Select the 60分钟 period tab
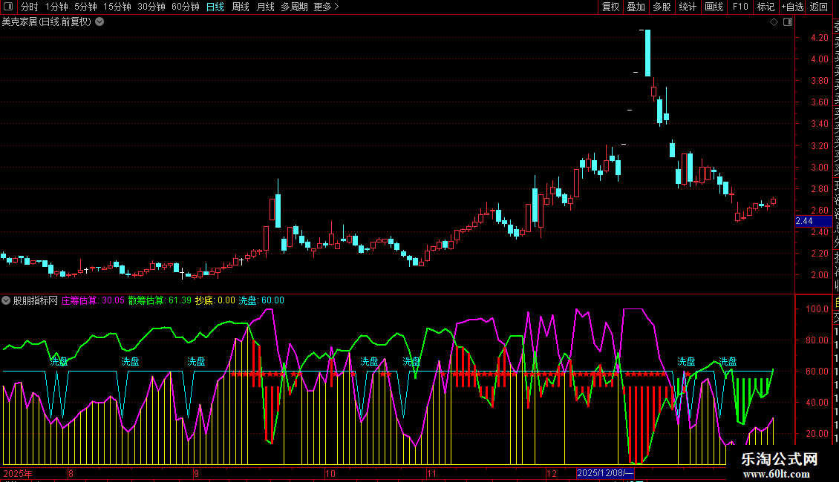839x482 pixels. [x=186, y=7]
